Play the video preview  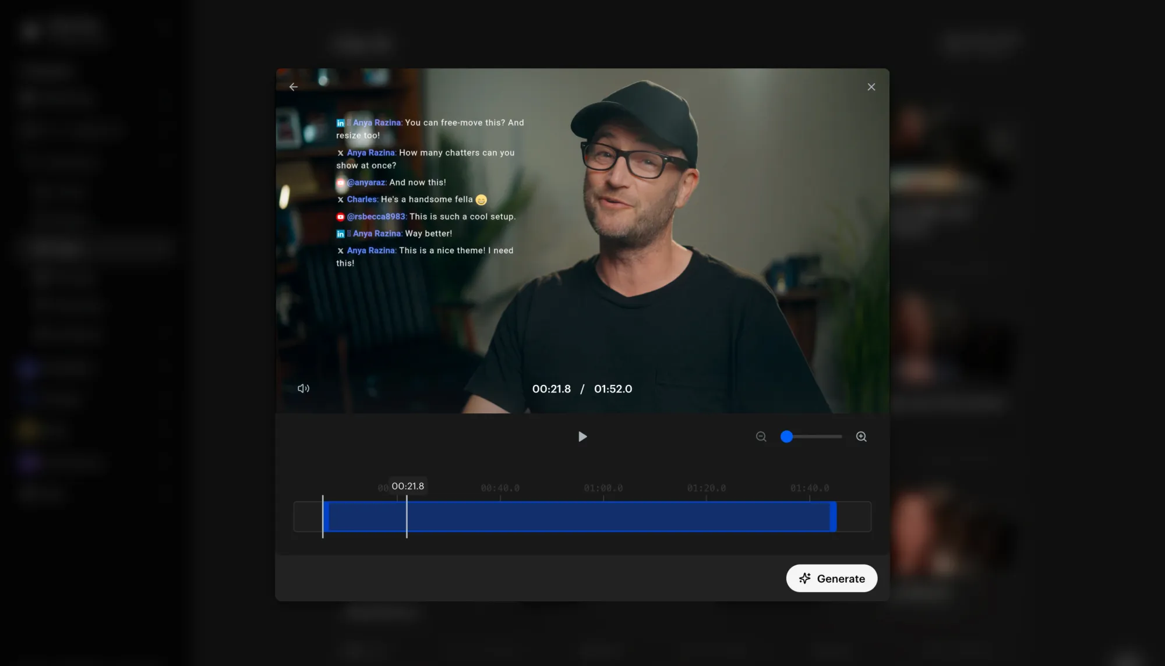582,437
